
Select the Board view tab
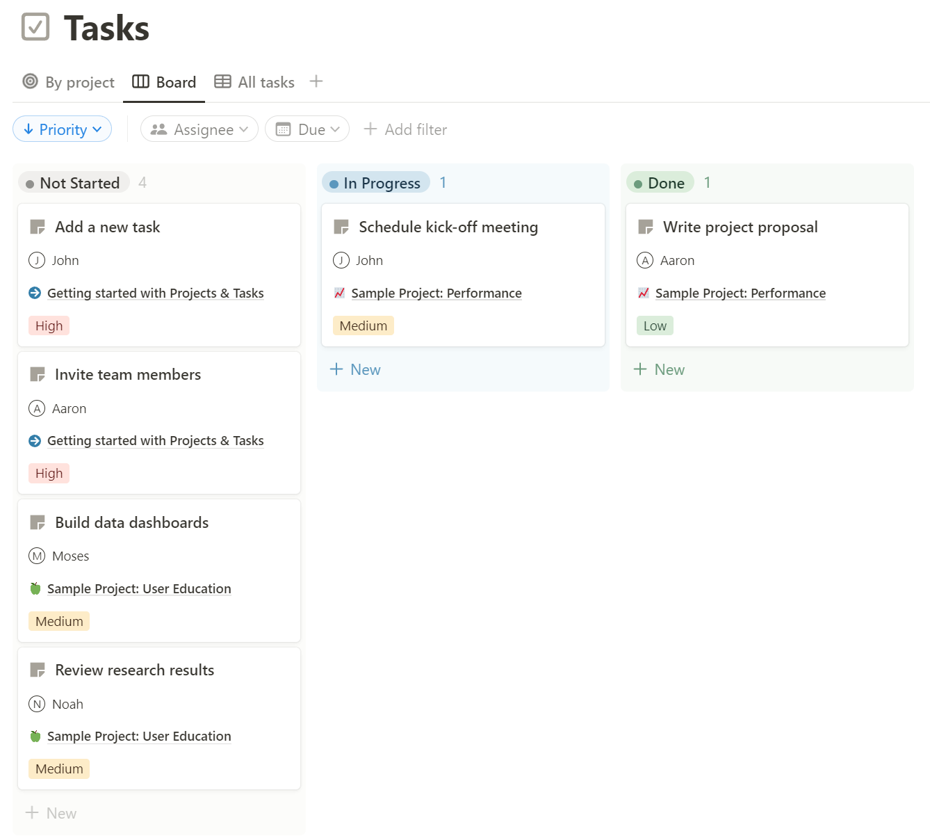(x=164, y=82)
